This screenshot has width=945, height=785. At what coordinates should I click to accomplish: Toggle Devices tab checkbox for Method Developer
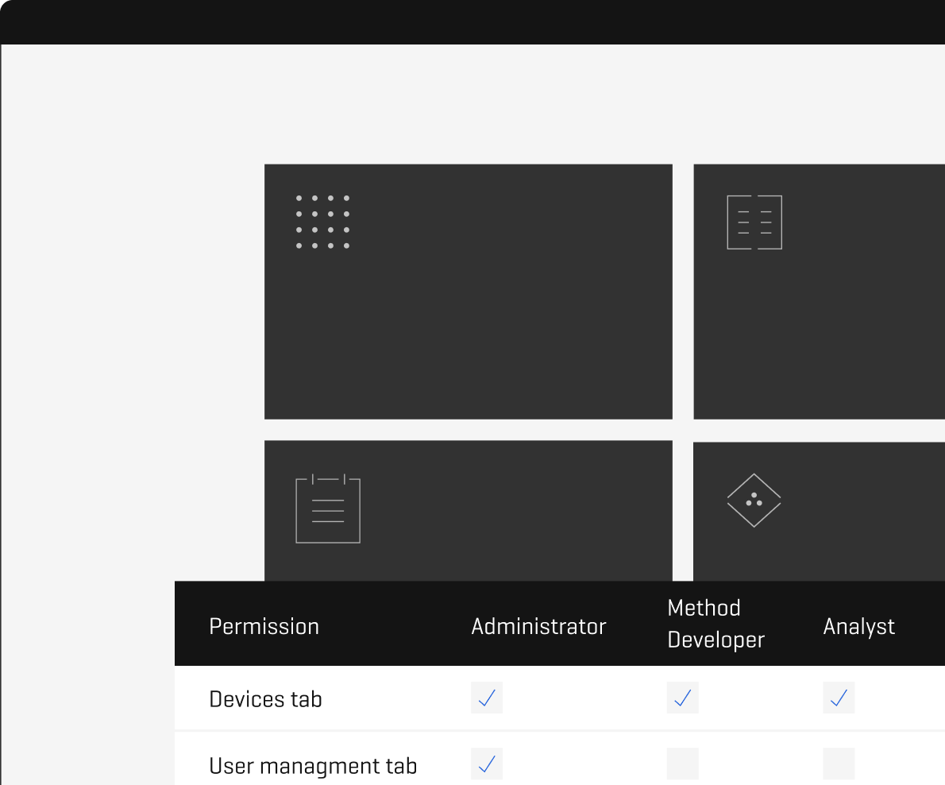682,698
